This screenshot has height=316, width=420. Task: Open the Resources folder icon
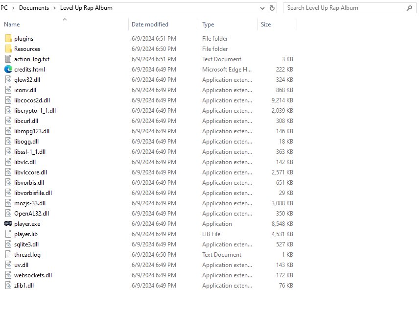(x=8, y=49)
